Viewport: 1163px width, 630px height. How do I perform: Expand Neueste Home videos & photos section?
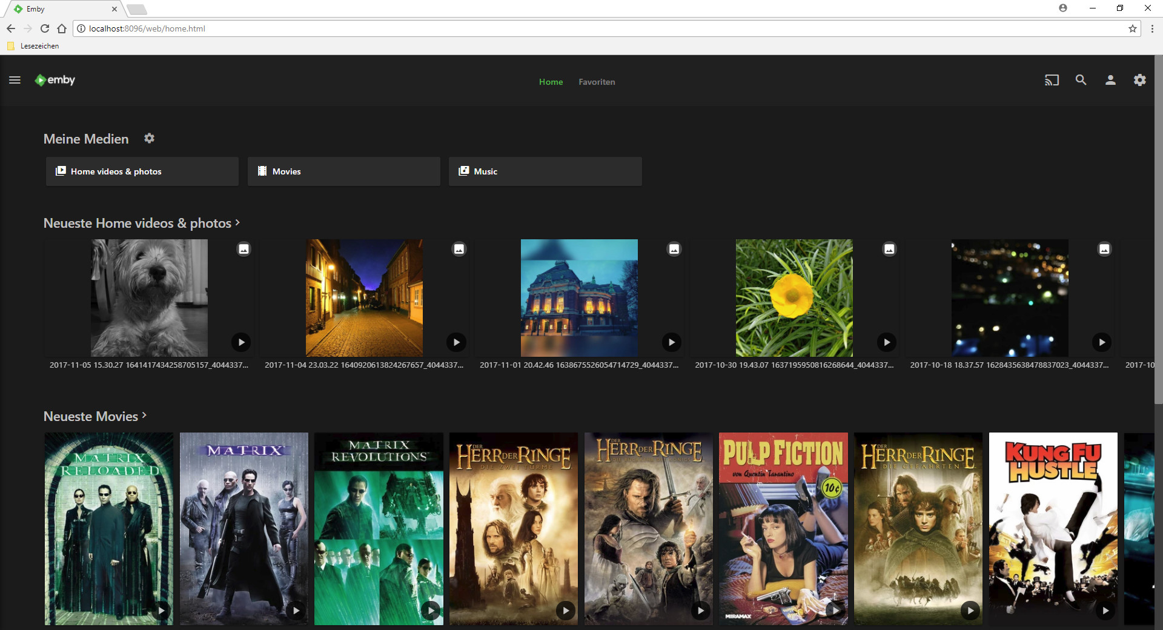pos(142,223)
